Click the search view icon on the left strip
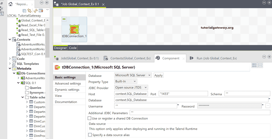Viewport: 272px width, 139px height. (2, 14)
